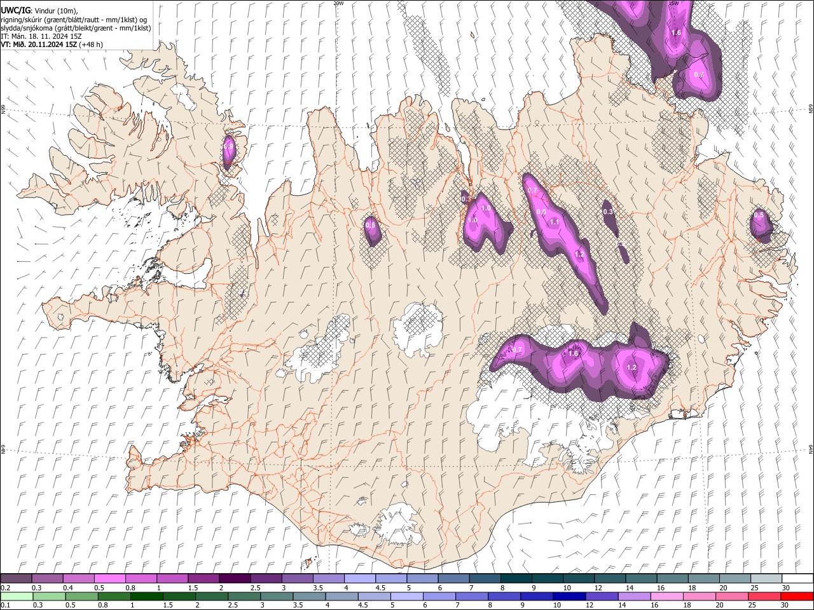
Task: Click the '15W' longitude label at the top
Action: 673,3
